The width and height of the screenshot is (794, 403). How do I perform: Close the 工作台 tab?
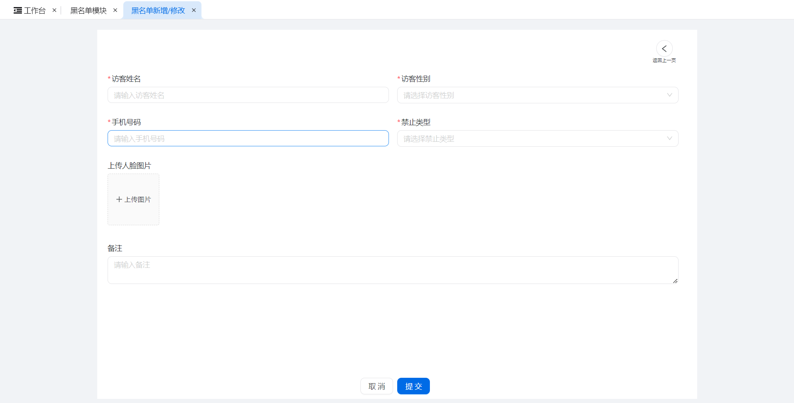54,10
